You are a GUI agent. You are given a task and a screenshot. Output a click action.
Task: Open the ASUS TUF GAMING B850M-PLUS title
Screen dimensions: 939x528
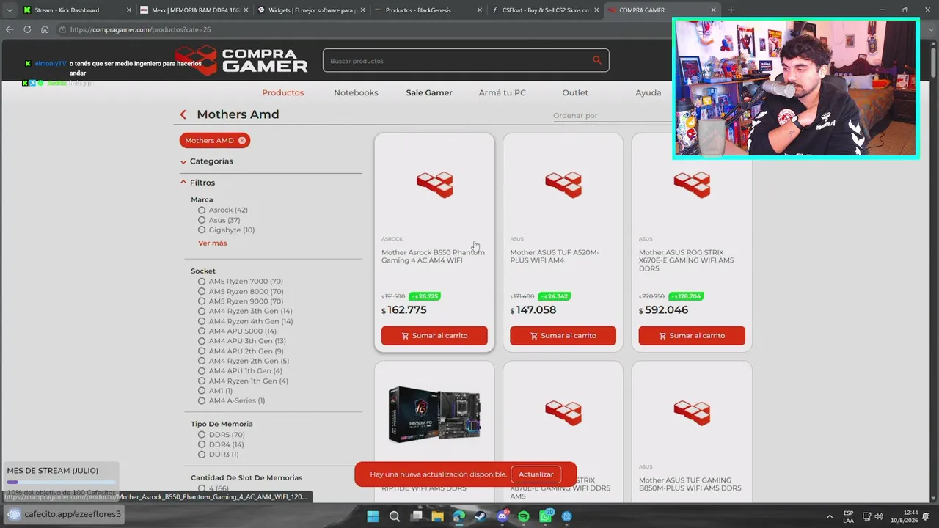tap(690, 484)
